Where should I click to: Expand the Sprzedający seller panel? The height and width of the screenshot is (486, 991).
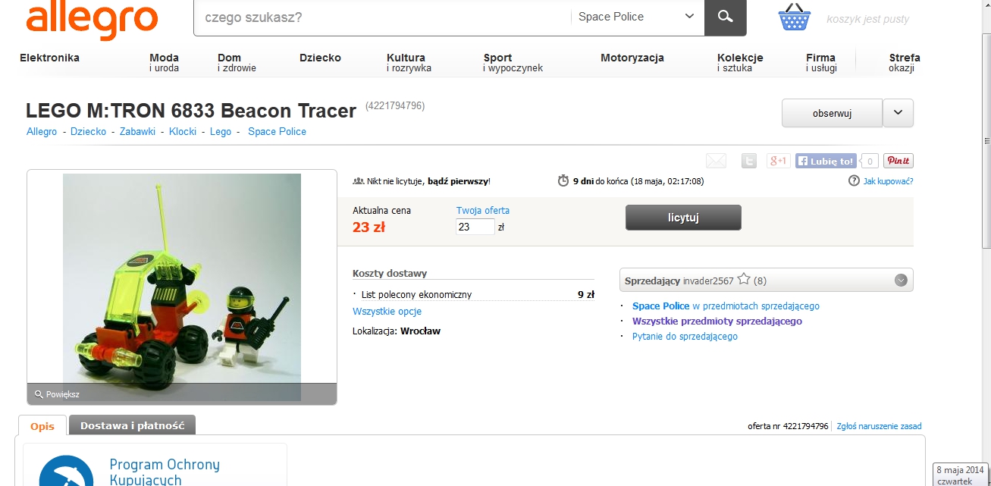(901, 280)
